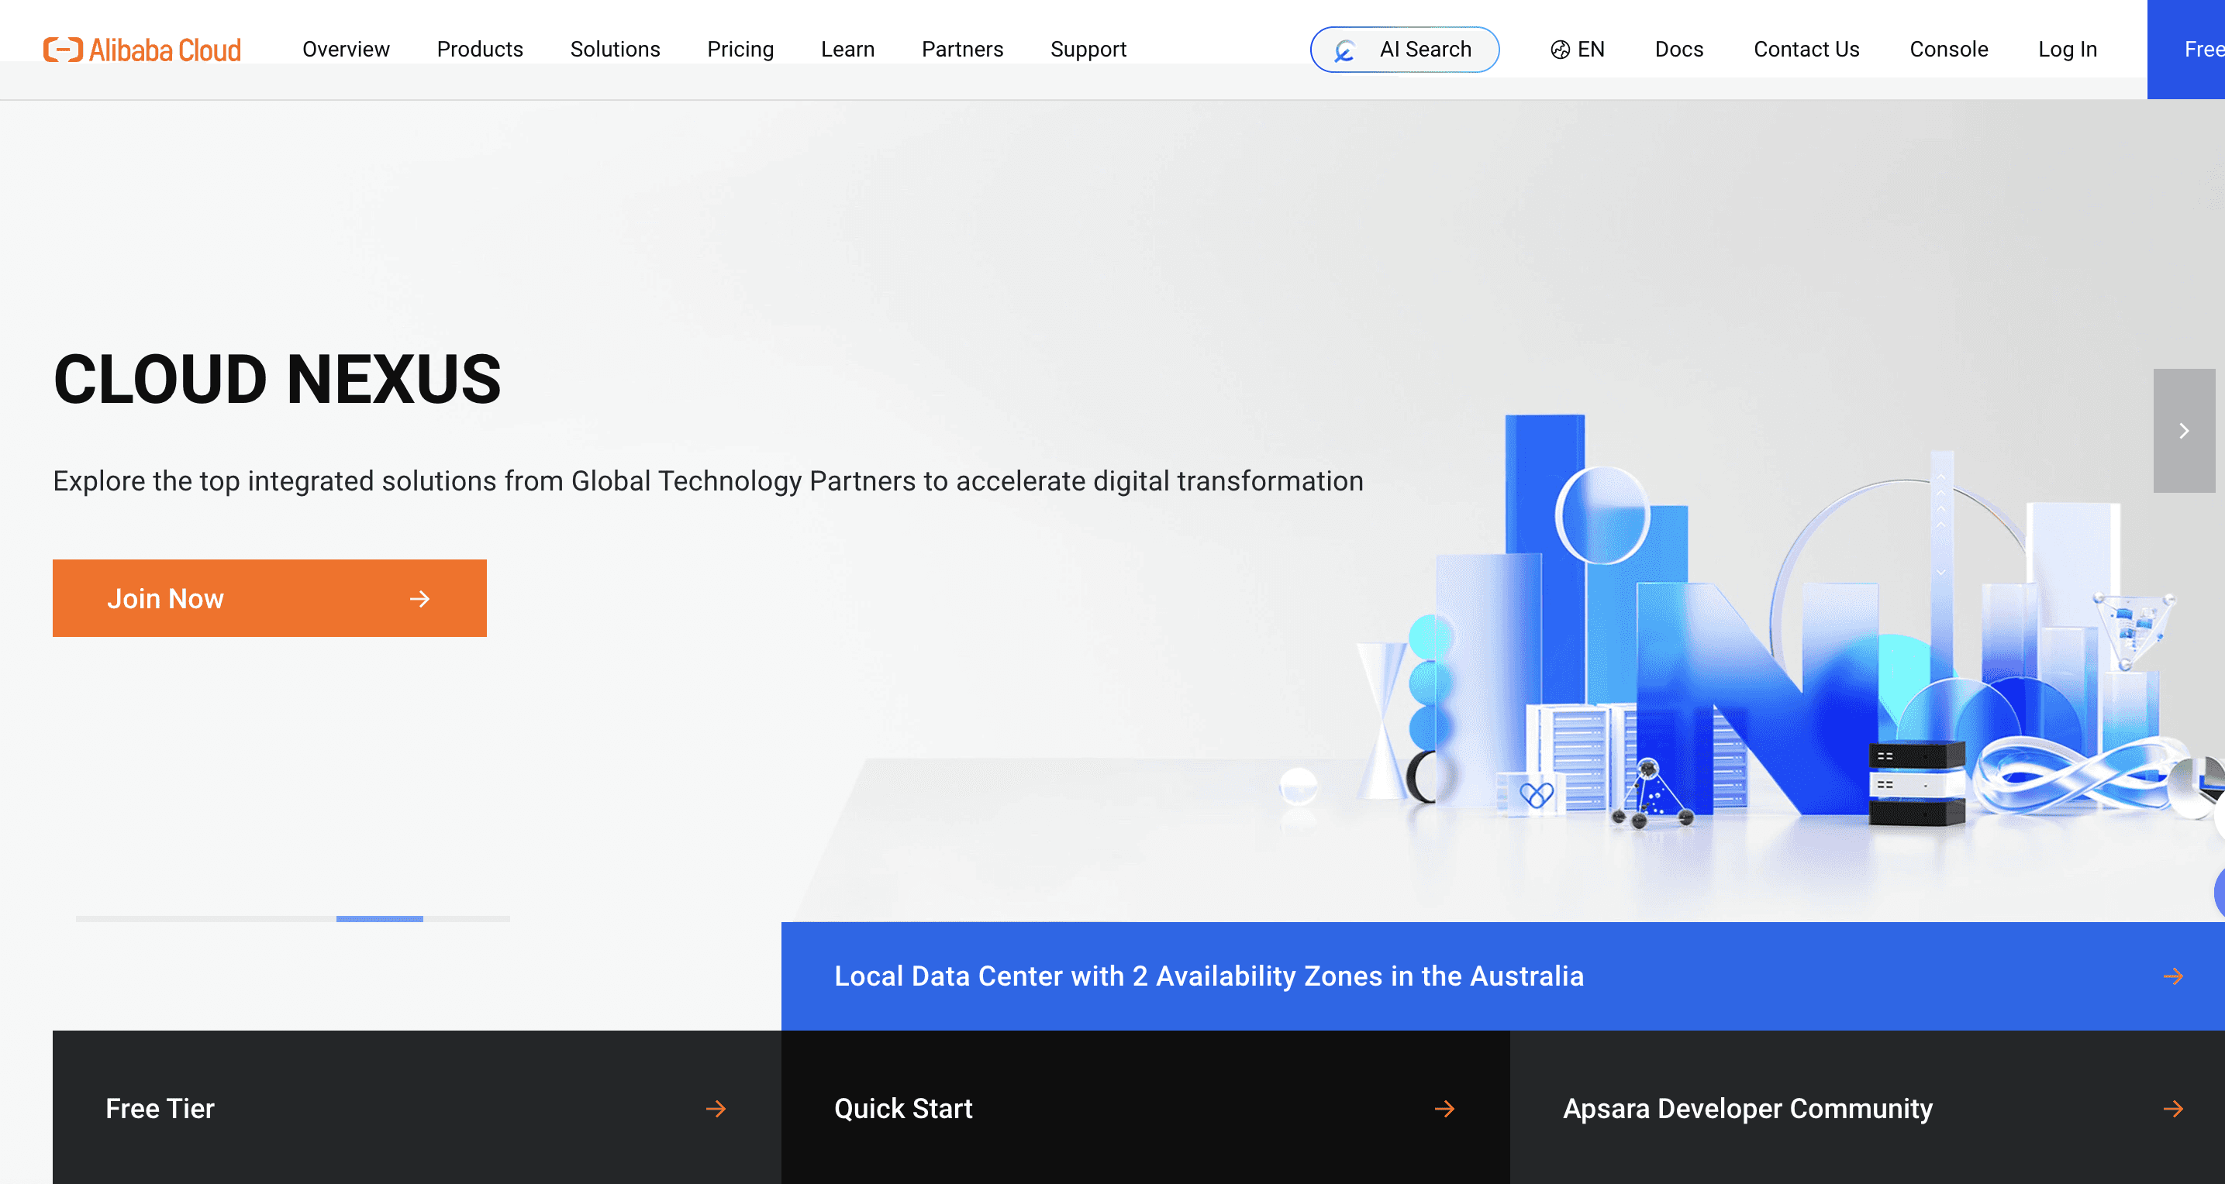Screen dimensions: 2225x1184
Task: Open the Pricing menu item
Action: point(740,50)
